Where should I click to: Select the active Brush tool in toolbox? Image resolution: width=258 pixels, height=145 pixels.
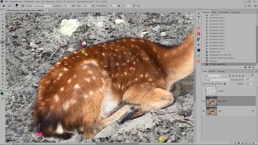(3, 42)
